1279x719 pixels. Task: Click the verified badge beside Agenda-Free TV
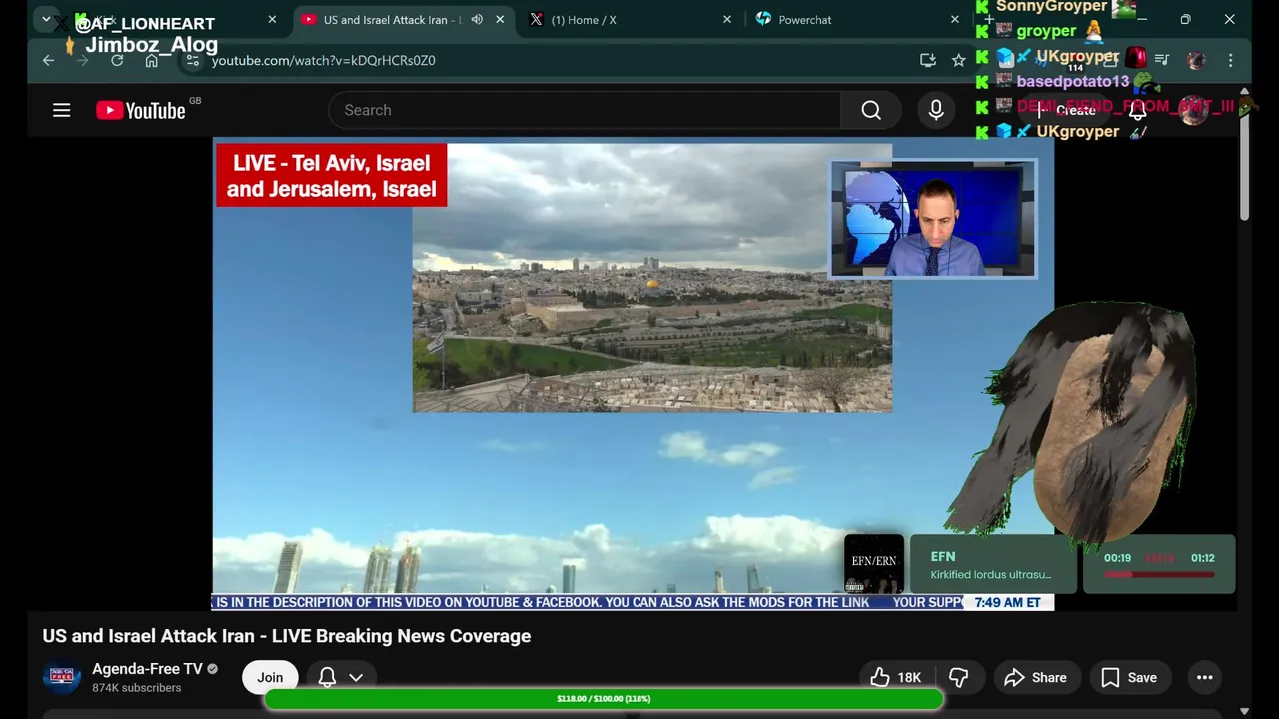(x=212, y=669)
